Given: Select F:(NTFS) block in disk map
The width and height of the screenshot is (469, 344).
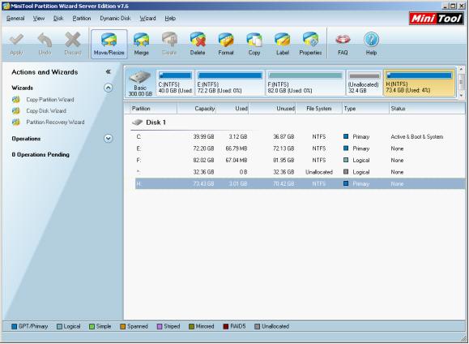Looking at the screenshot, I should click(x=305, y=83).
